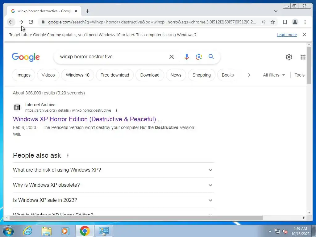Switch to Shopping results

tap(202, 75)
